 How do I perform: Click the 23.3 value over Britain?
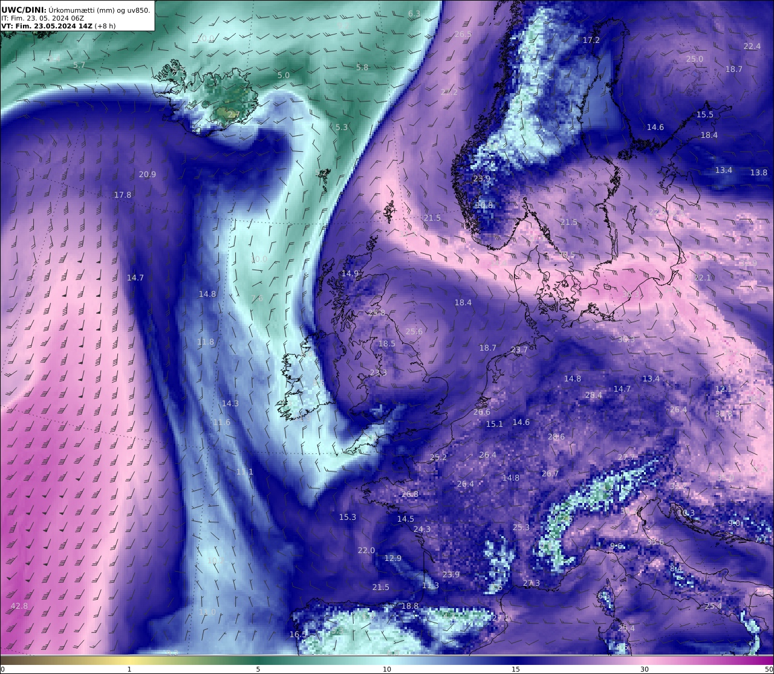click(x=379, y=372)
